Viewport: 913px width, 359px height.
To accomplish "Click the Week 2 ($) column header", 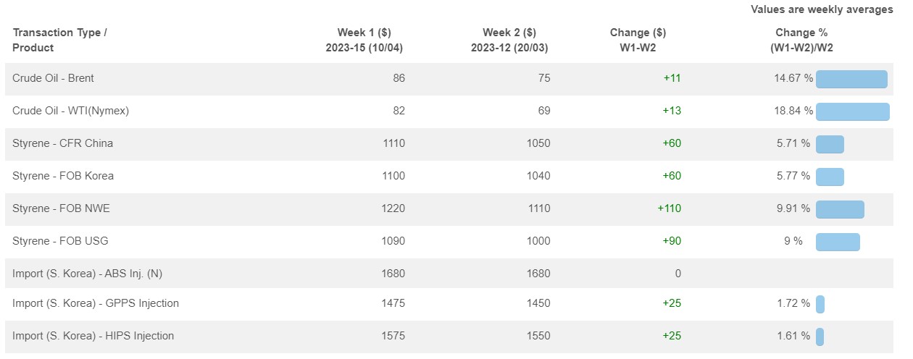I will (x=509, y=40).
